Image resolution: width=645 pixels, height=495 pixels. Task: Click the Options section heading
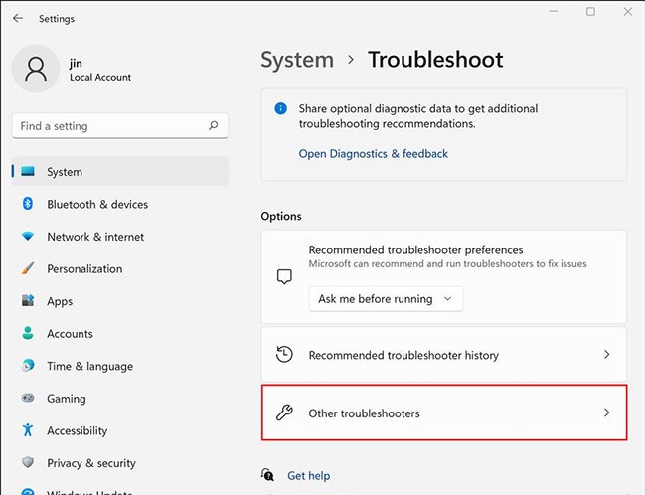click(281, 216)
